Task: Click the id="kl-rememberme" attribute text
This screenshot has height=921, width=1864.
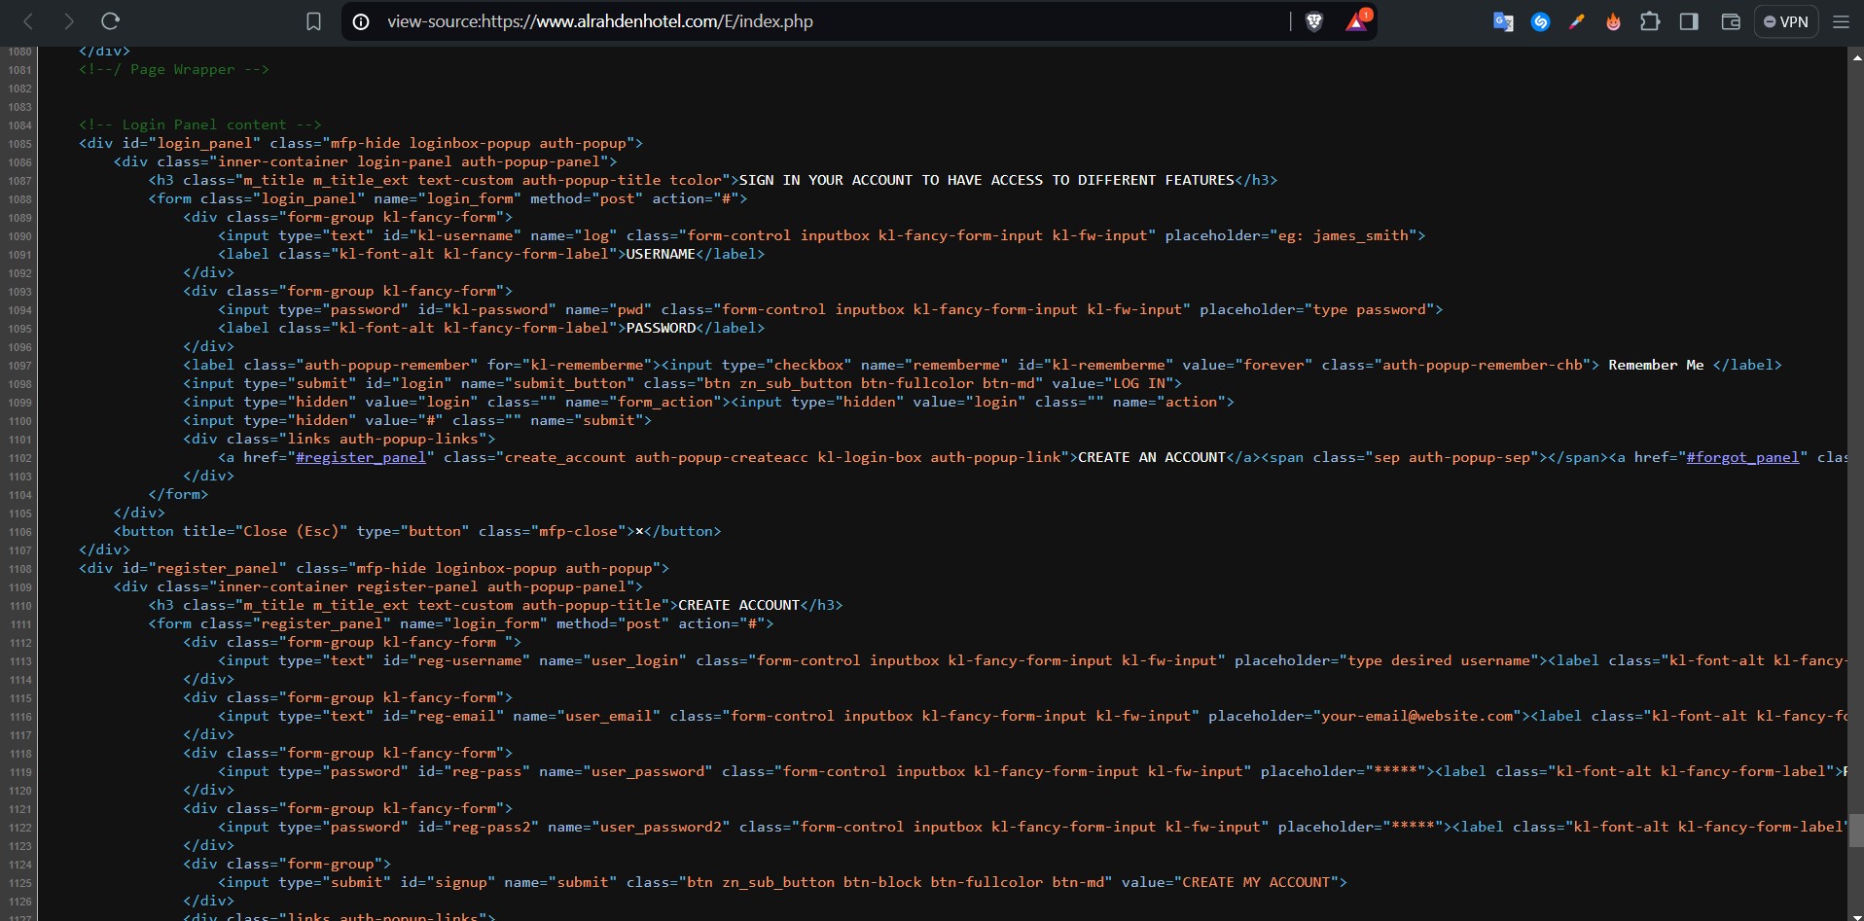Action: pyautogui.click(x=1095, y=365)
